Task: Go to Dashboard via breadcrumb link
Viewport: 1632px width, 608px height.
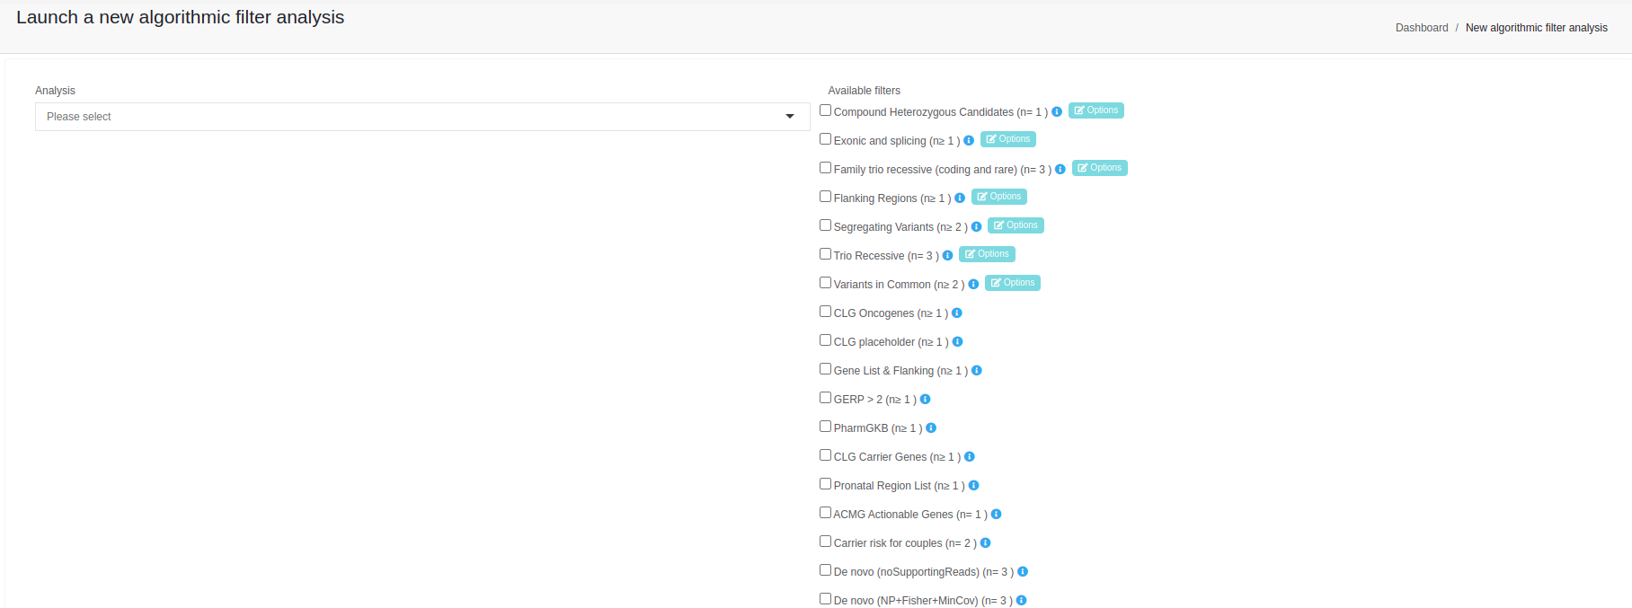Action: click(1422, 28)
